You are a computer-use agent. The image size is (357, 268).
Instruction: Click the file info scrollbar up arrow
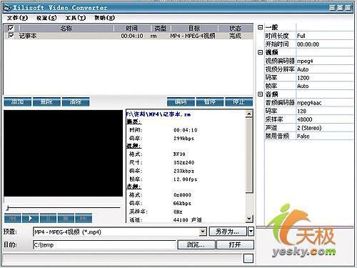click(249, 114)
